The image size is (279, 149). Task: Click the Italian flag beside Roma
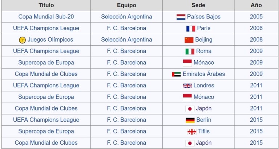(x=190, y=51)
